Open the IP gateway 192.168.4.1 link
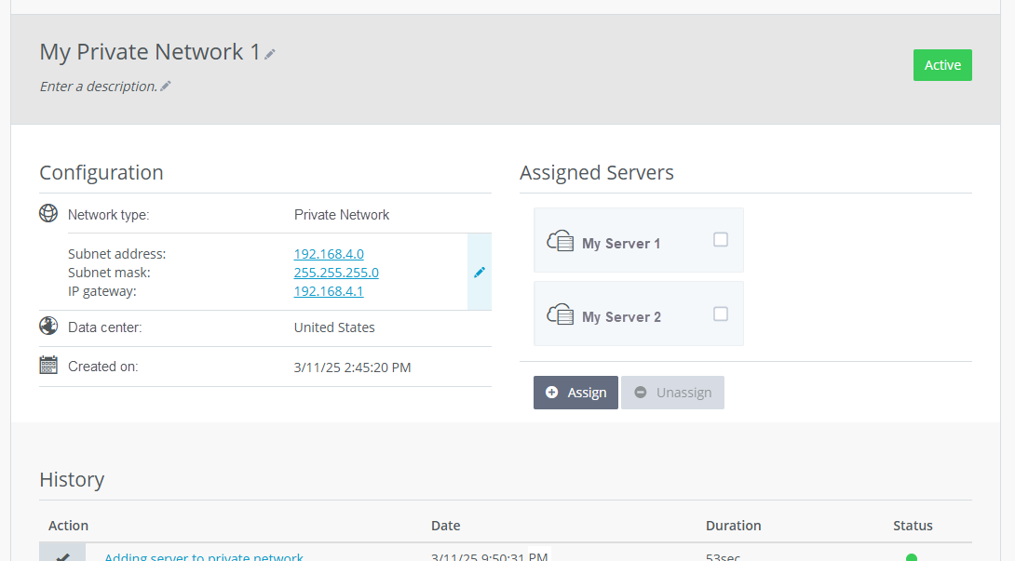 point(328,290)
